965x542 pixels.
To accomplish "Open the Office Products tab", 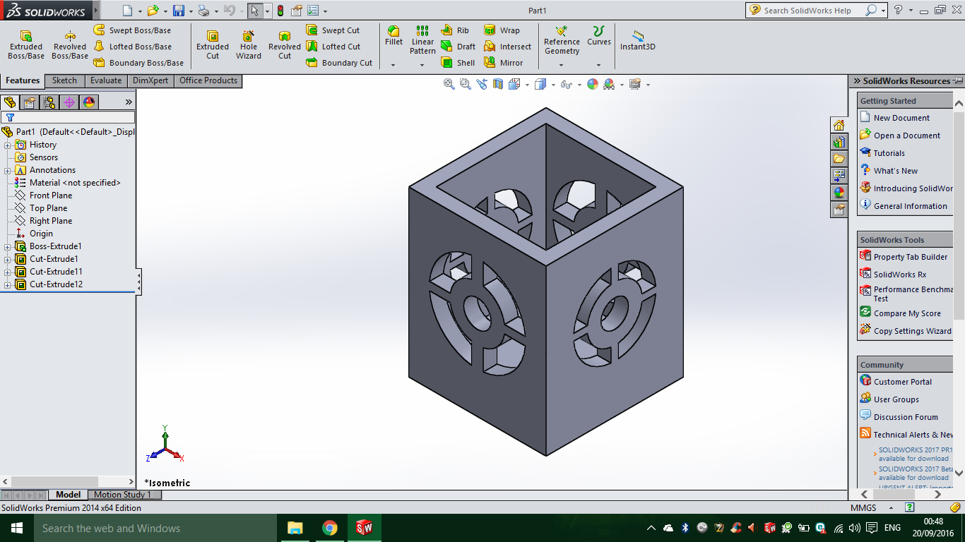I will 208,80.
